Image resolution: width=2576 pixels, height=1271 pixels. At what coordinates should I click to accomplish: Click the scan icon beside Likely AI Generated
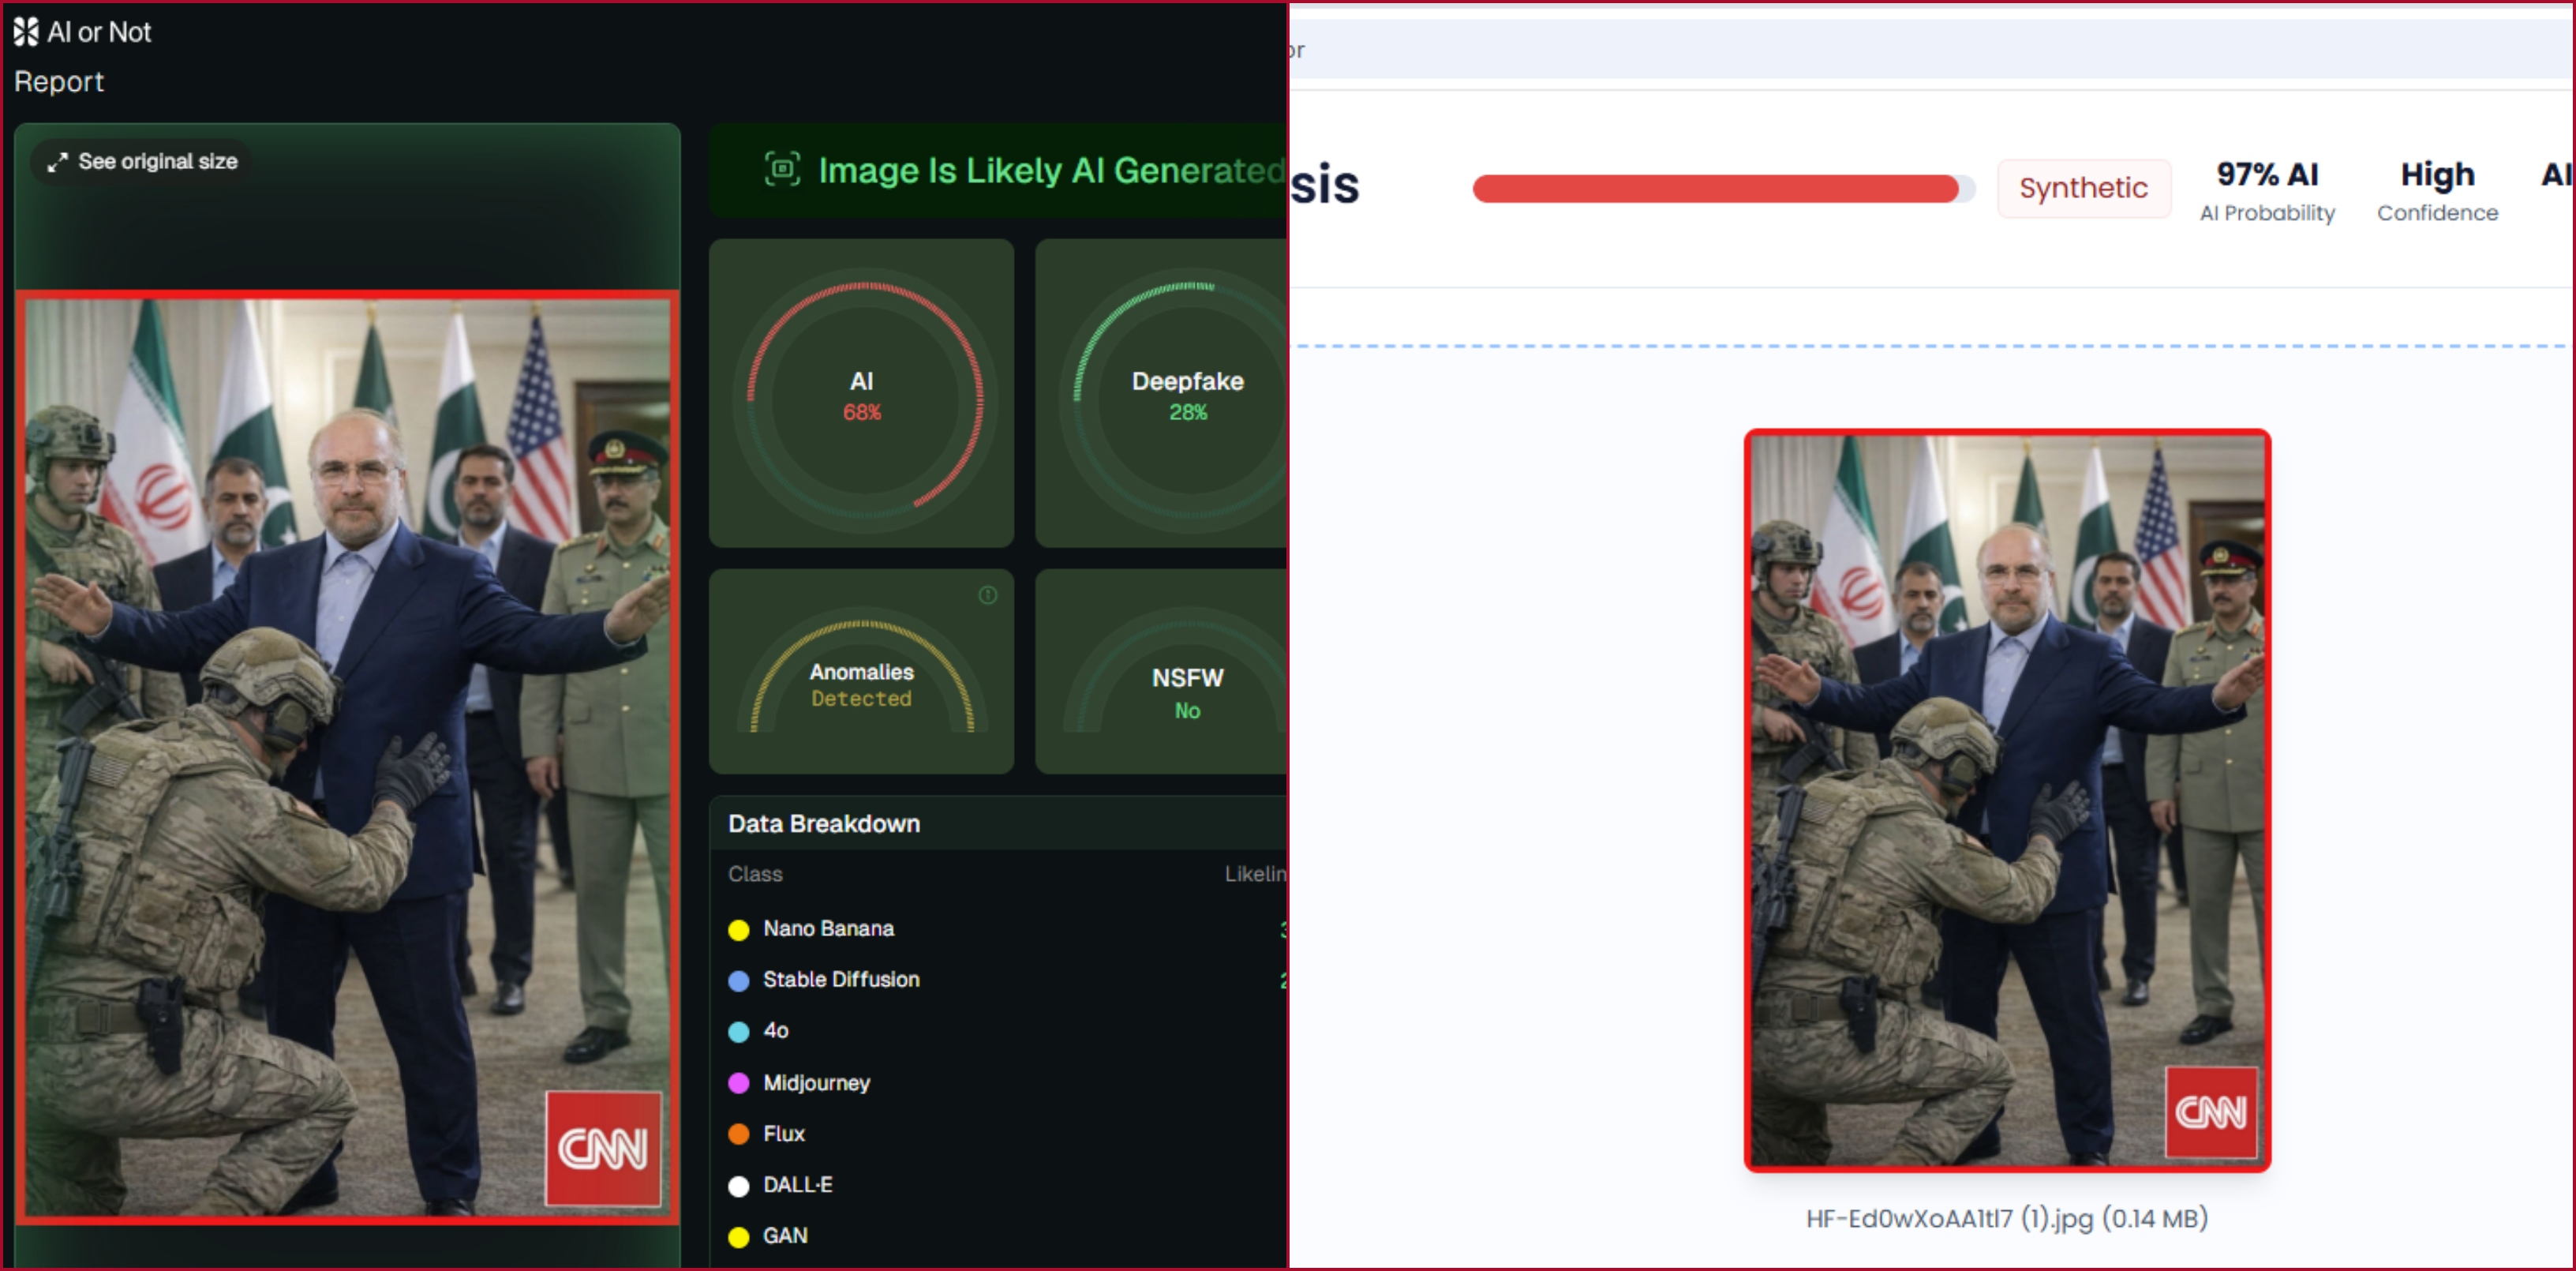pyautogui.click(x=782, y=170)
